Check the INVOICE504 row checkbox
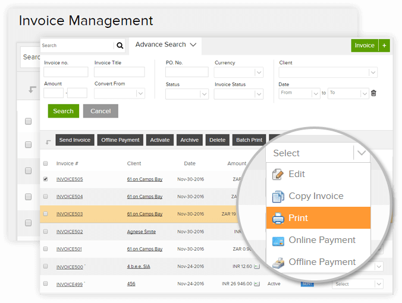This screenshot has height=303, width=402. click(x=45, y=196)
